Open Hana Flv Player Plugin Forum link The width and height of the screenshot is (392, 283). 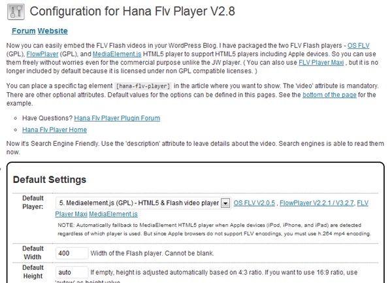coord(117,118)
